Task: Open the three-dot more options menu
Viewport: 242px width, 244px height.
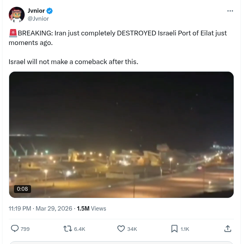Action: 230,11
